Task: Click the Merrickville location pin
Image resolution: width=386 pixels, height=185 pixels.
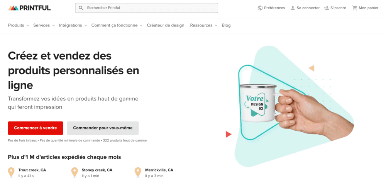Action: click(138, 172)
